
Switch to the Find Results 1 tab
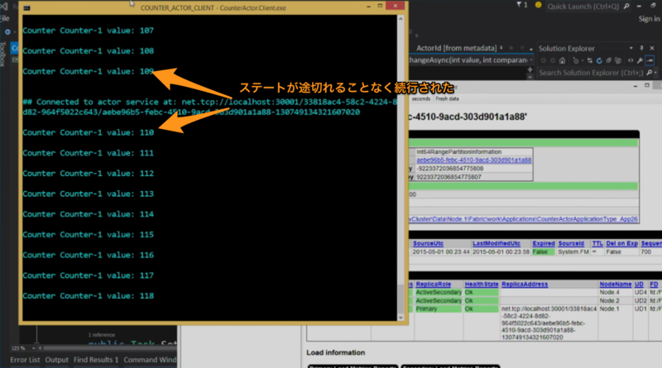pyautogui.click(x=96, y=360)
